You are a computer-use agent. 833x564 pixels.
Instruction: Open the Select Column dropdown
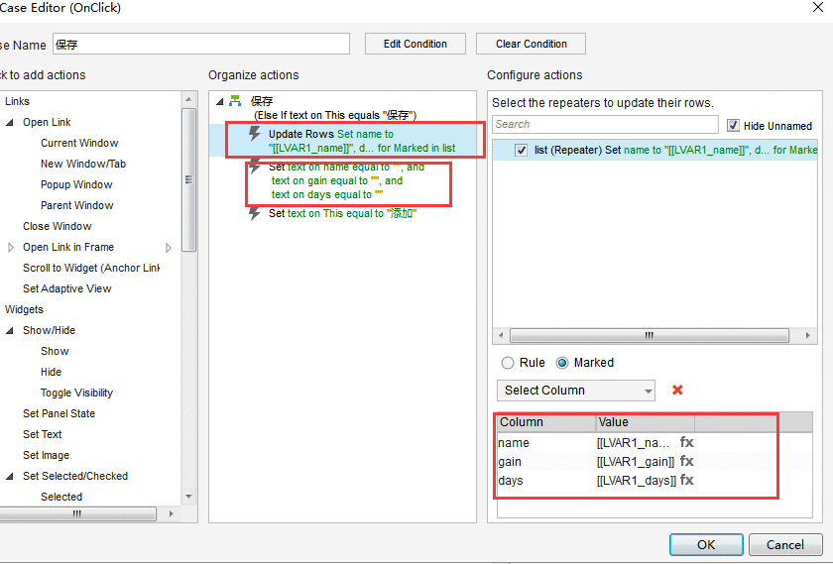click(576, 391)
